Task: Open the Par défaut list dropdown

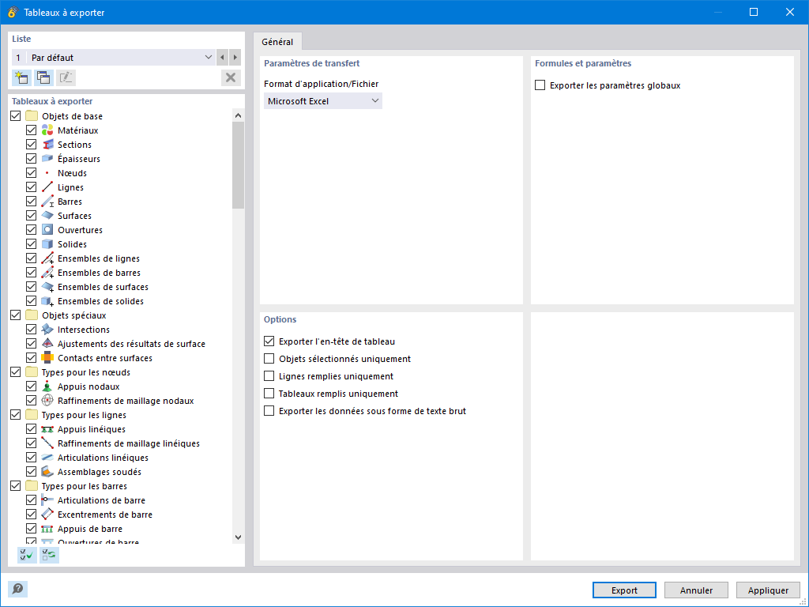Action: coord(207,57)
